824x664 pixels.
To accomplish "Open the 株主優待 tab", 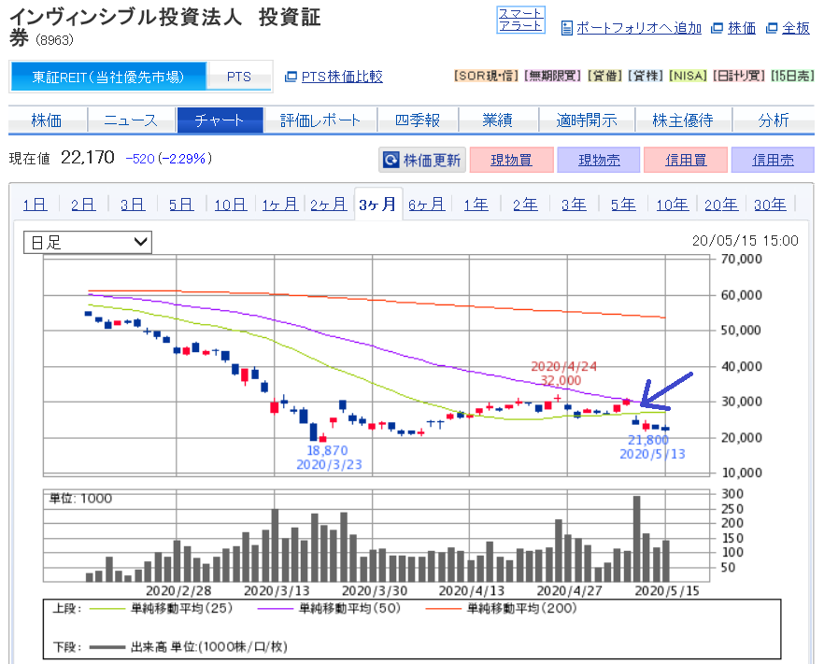I will coord(683,120).
